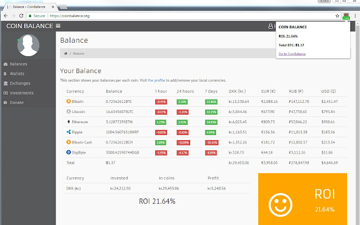Image resolution: width=360 pixels, height=225 pixels.
Task: Click the user avatar picture in sidebar
Action: tap(28, 45)
